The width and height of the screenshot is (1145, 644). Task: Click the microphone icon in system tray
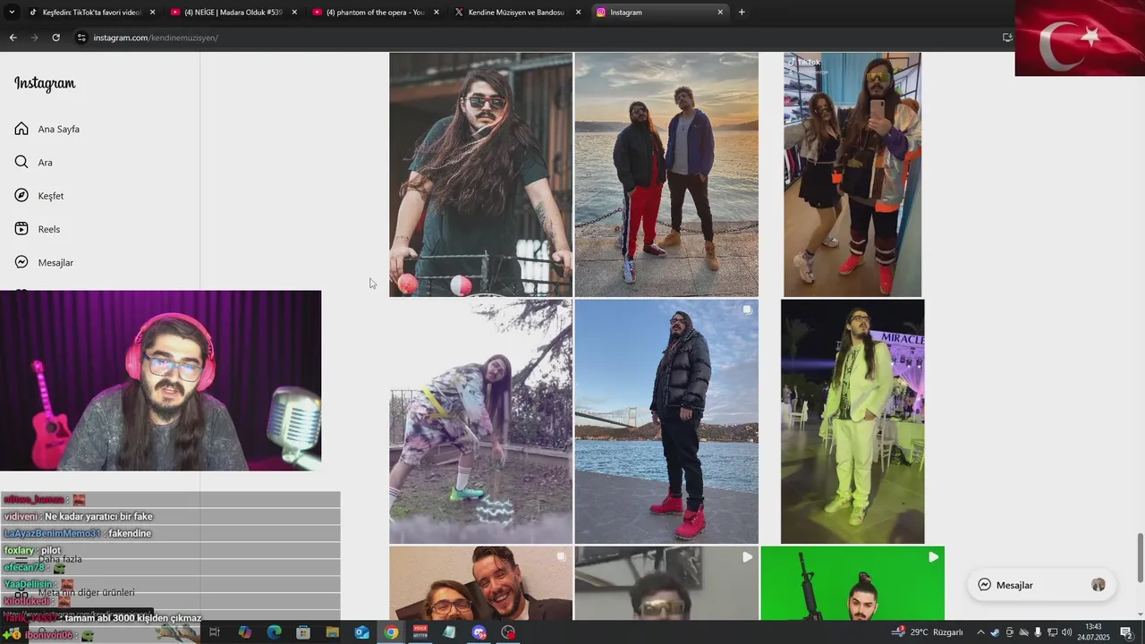pos(1038,632)
